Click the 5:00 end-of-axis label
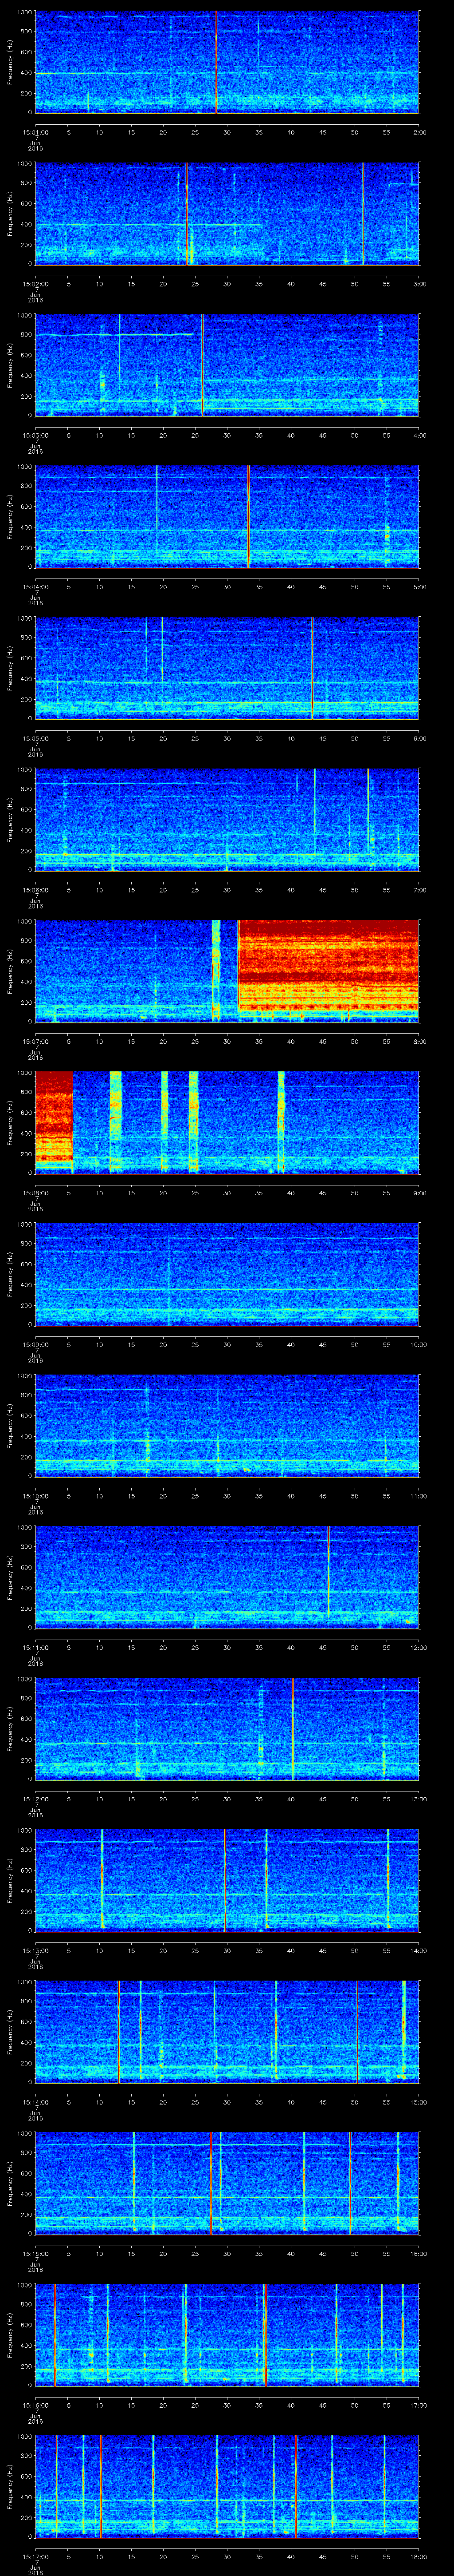This screenshot has width=454, height=2576. click(x=419, y=586)
